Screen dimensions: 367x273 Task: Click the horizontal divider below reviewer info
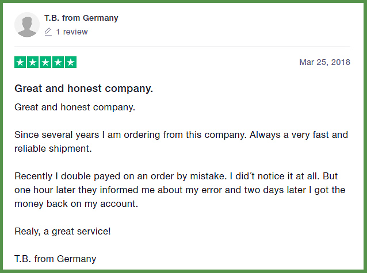click(182, 47)
